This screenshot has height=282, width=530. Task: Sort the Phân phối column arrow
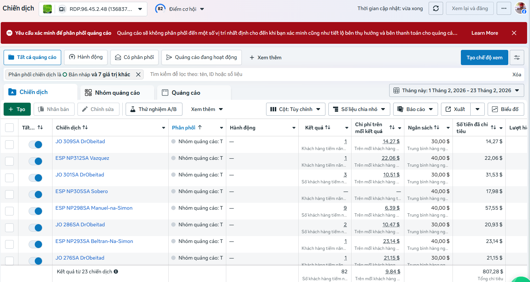[200, 127]
